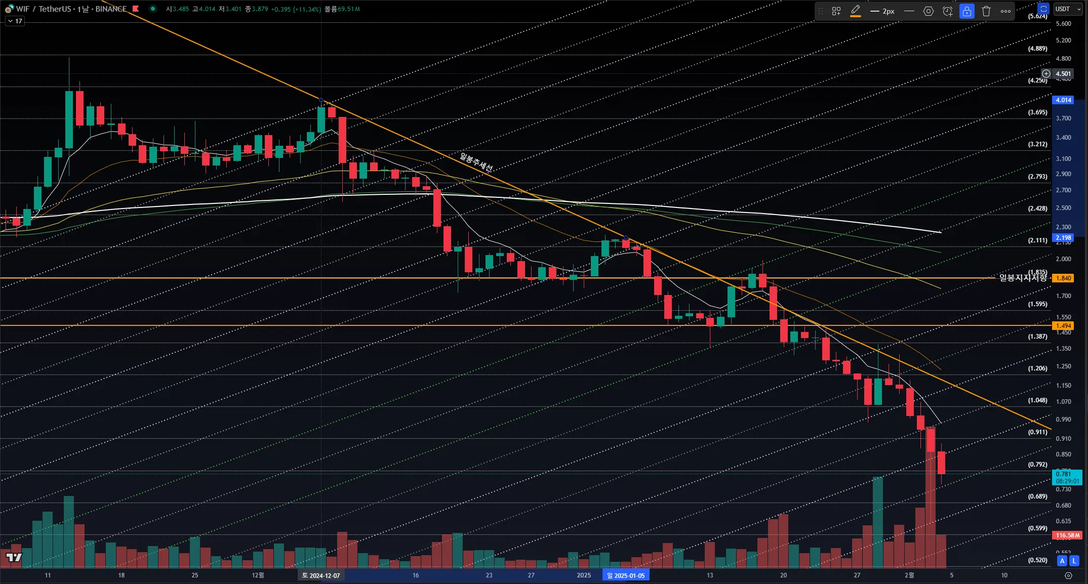
Task: Click the (0.520) fib level label
Action: pos(1037,560)
